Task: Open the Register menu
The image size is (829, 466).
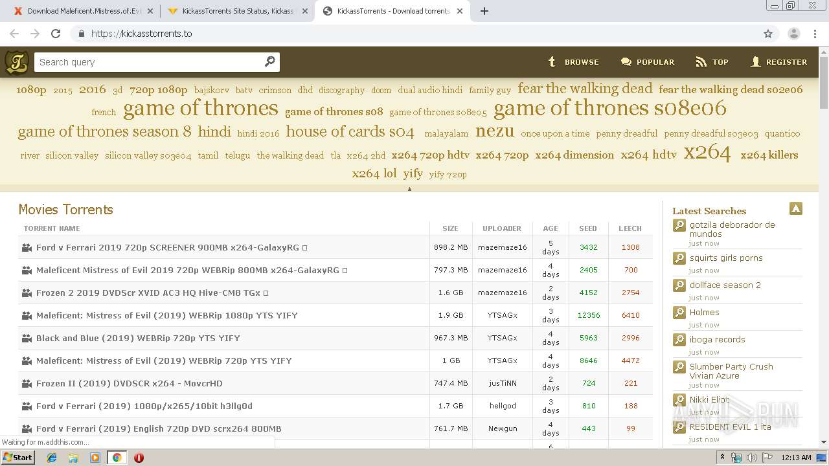Action: pyautogui.click(x=778, y=62)
